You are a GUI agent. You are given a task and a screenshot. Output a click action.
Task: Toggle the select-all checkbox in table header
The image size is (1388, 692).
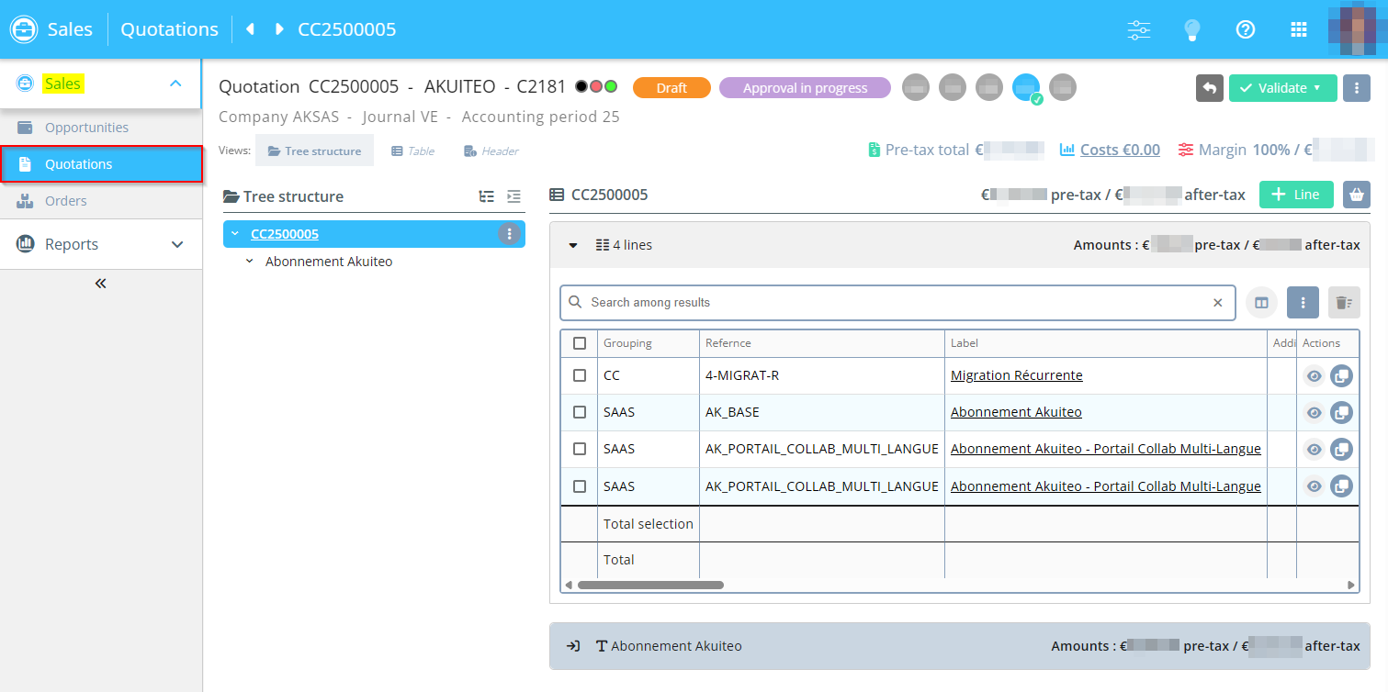(x=580, y=343)
